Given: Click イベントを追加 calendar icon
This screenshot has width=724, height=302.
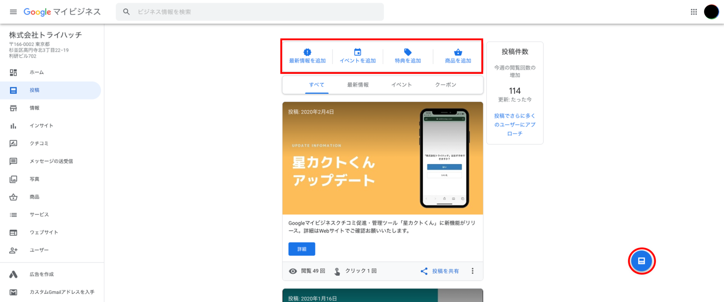Looking at the screenshot, I should click(357, 52).
